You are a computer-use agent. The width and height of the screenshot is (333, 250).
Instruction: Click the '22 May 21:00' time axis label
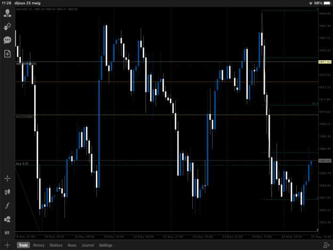pos(173,237)
